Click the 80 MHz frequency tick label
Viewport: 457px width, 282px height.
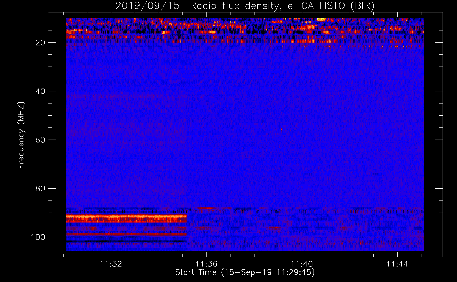click(x=40, y=188)
